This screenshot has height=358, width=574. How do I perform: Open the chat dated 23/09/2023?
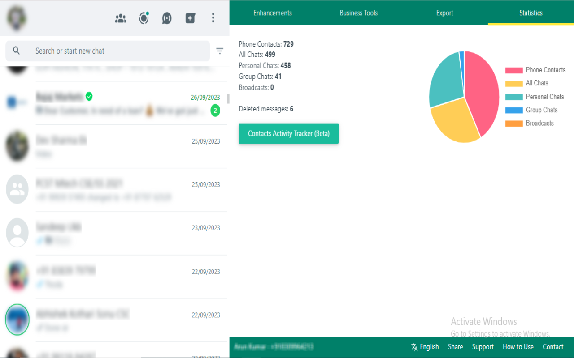coord(113,234)
